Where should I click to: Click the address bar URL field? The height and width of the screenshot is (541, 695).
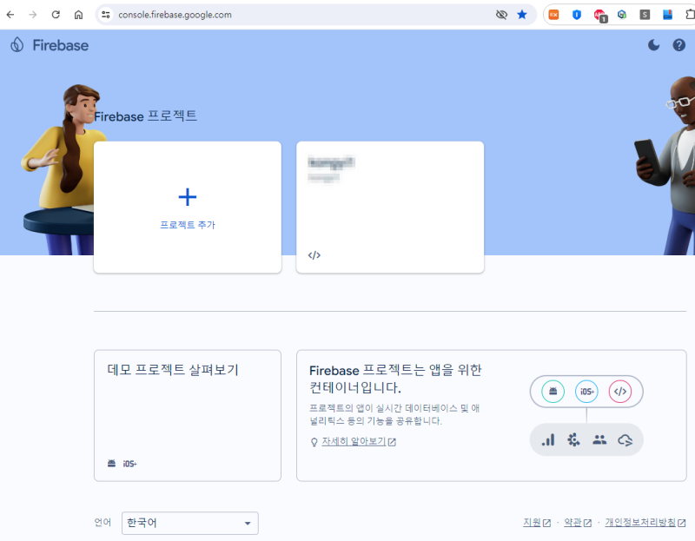(303, 15)
